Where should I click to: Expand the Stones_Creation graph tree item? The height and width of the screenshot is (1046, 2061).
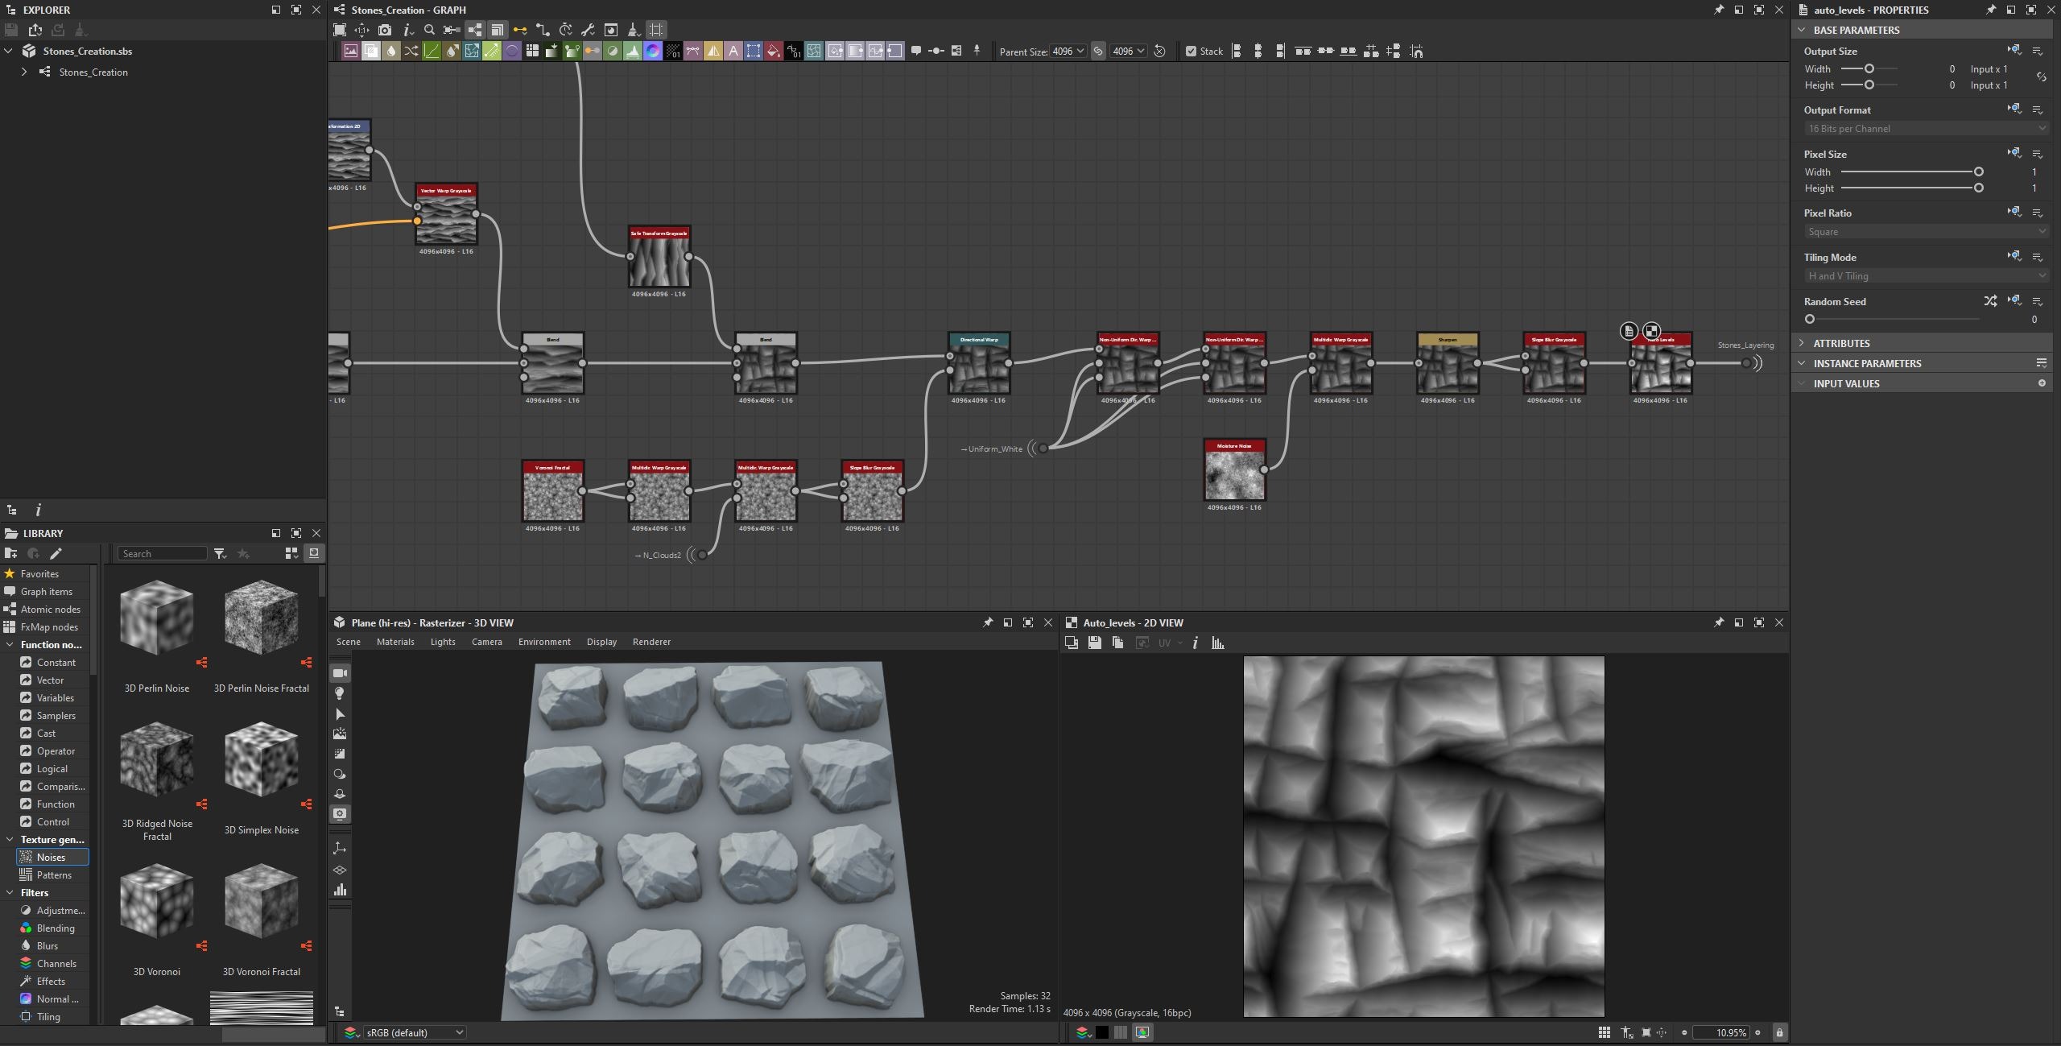[24, 72]
